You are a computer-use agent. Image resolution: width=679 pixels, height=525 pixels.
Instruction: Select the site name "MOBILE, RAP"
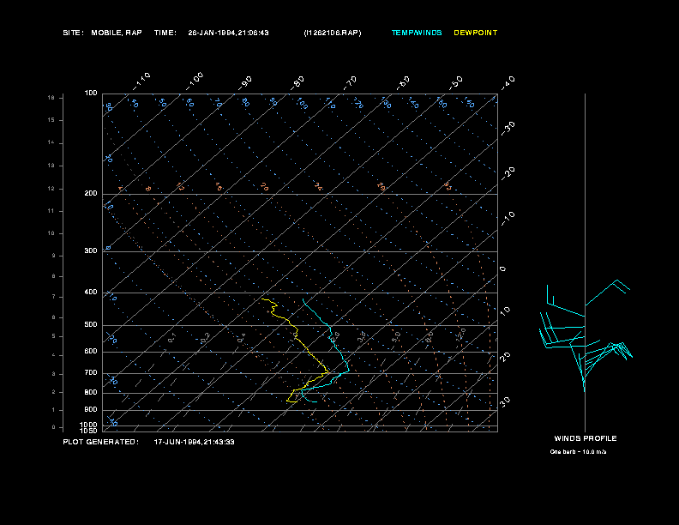[x=117, y=33]
